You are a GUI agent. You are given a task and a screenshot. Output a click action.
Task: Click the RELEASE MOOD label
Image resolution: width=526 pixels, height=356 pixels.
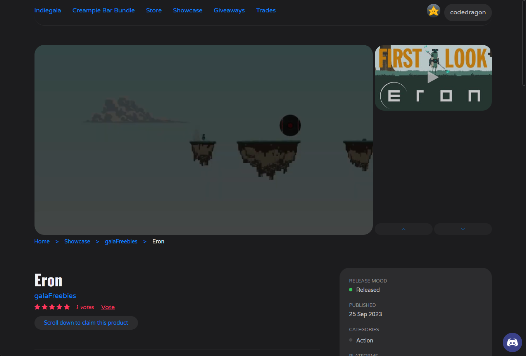pyautogui.click(x=368, y=281)
